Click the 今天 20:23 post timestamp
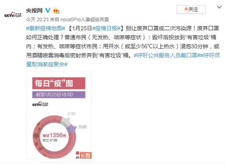 click(37, 19)
